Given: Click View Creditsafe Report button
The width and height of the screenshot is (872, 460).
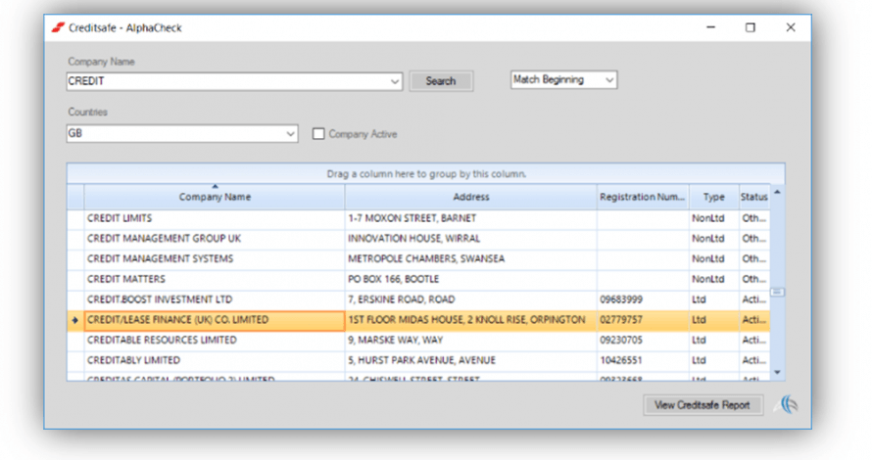Looking at the screenshot, I should (702, 405).
